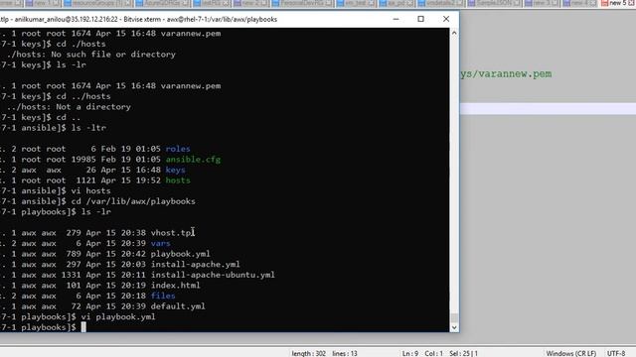
Task: Minimize the Bitvise xterm window
Action: 396,19
